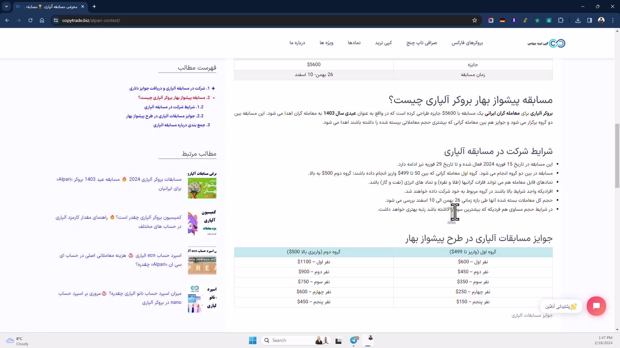This screenshot has height=348, width=620.
Task: Open the بروکرهای فارکس menu
Action: (467, 43)
